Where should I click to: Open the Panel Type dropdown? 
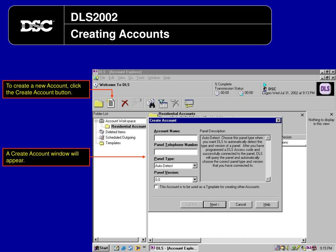[x=195, y=166]
